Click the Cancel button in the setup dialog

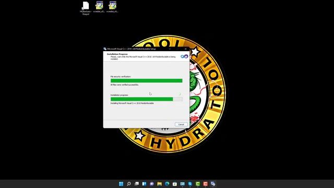point(181,124)
